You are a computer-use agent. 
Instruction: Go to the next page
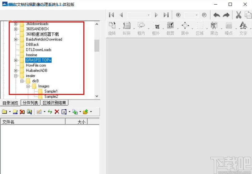(156, 15)
